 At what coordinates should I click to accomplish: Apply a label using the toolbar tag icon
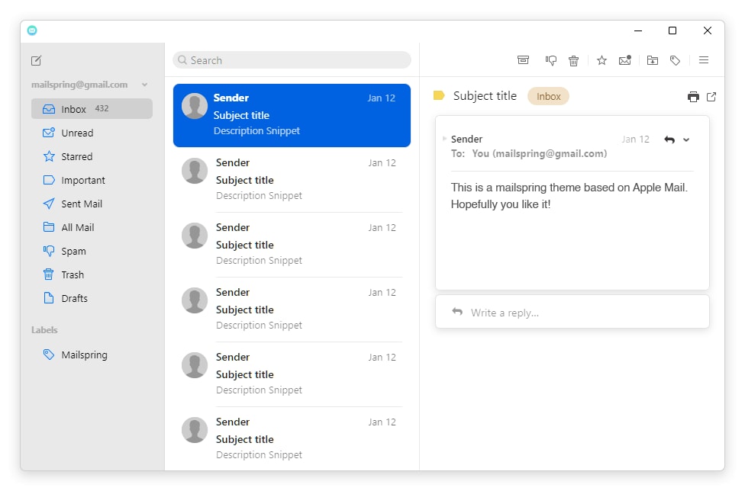(x=675, y=60)
